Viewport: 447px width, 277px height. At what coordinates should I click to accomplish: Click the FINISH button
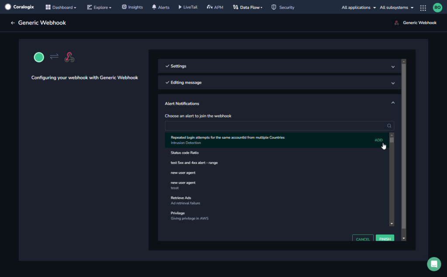(385, 238)
